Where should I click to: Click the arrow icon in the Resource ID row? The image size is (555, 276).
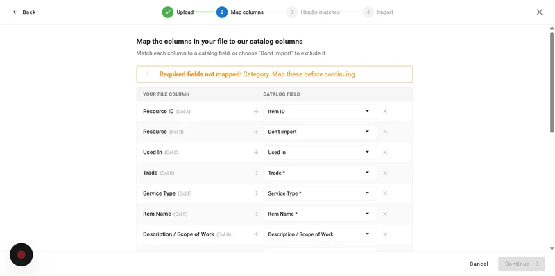click(x=256, y=111)
